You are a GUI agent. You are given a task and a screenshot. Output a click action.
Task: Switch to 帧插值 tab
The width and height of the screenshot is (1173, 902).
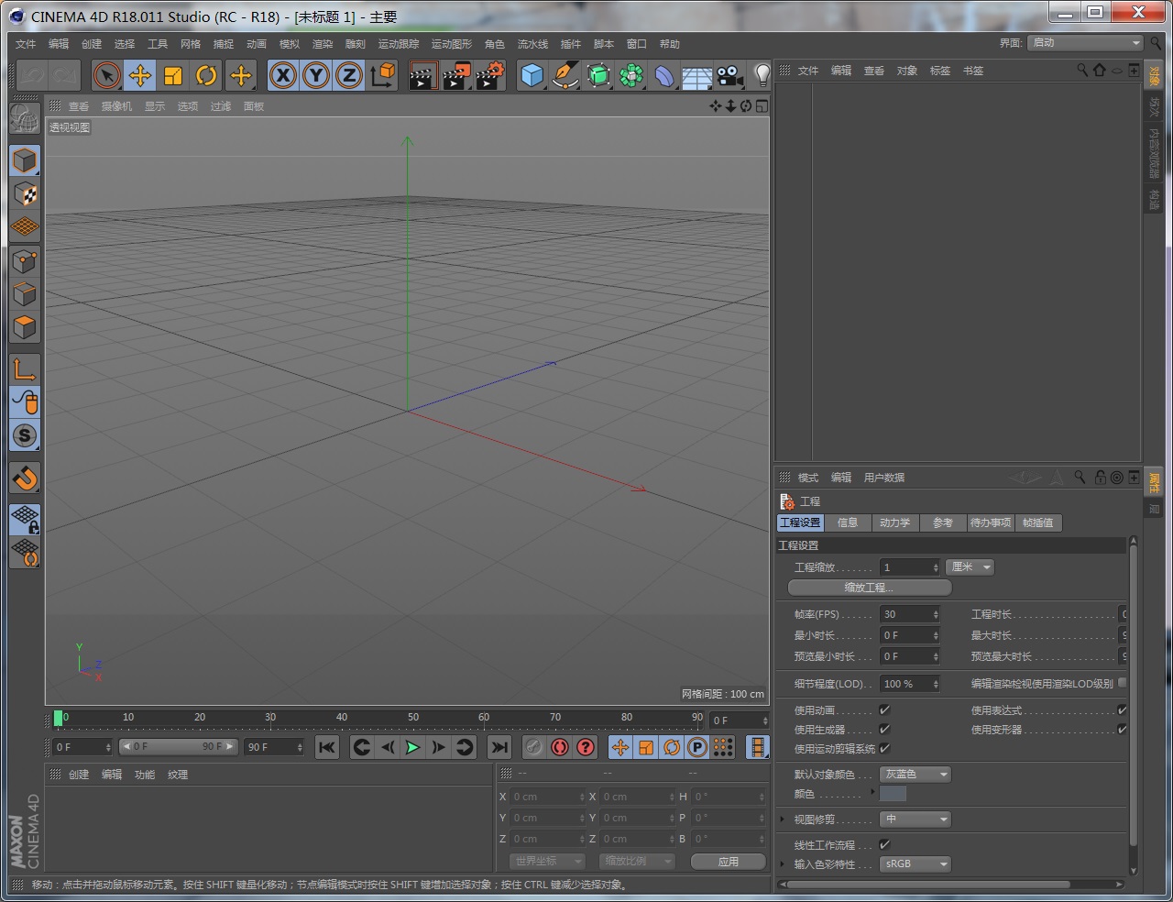pos(1038,522)
